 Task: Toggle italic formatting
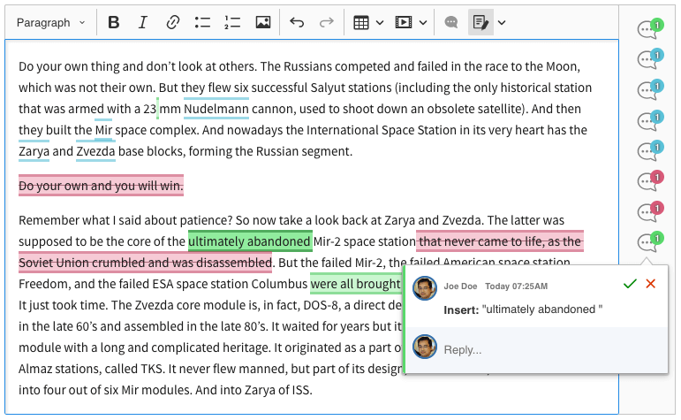(143, 22)
